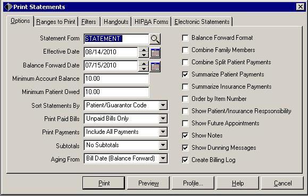Switch to the Ranges to Print tab
The image size is (308, 196).
[x=56, y=22]
